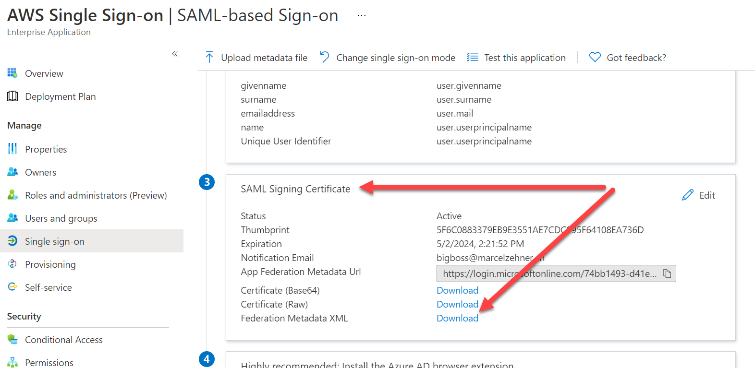The image size is (755, 368).
Task: Click Upload metadata file
Action: 256,58
